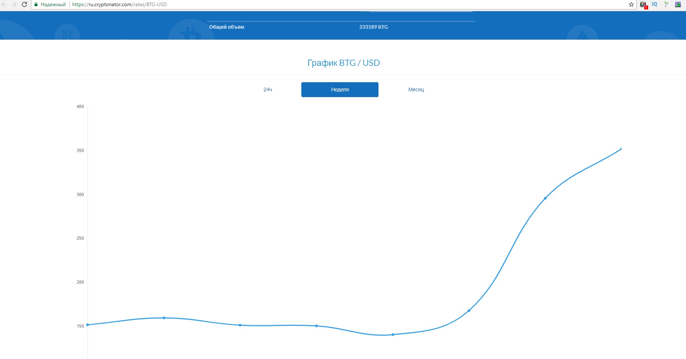This screenshot has height=359, width=686.
Task: Click the third data point on the line
Action: (x=240, y=325)
